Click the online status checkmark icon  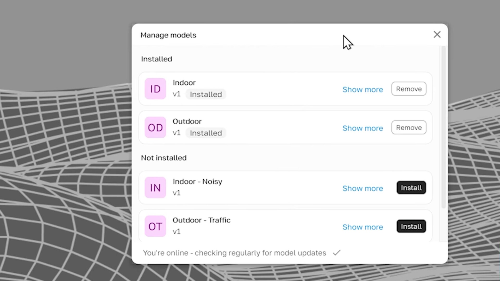pos(337,253)
